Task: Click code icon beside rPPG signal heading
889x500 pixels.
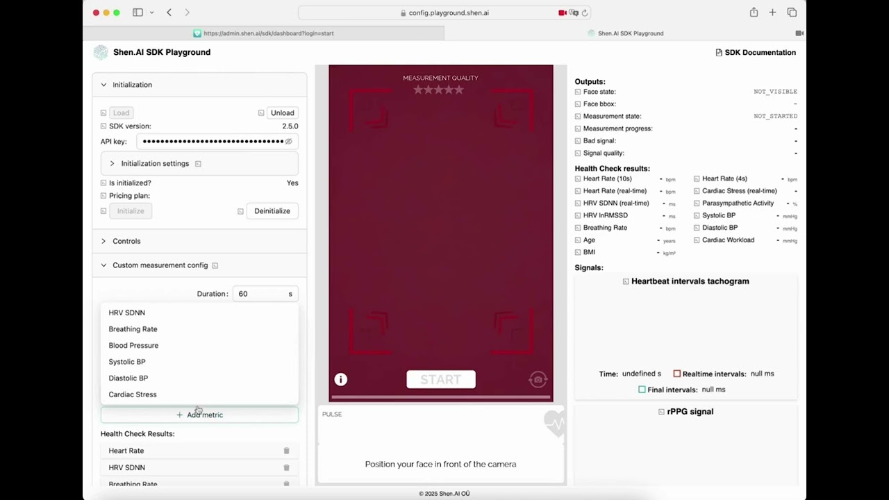Action: point(661,412)
